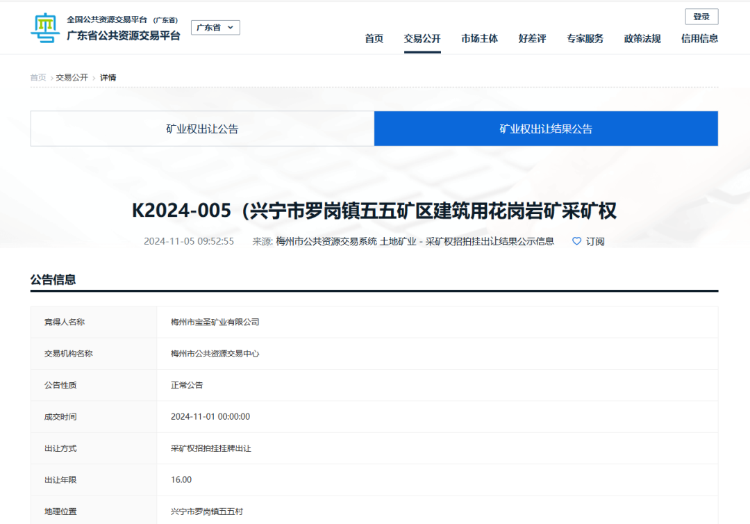This screenshot has width=750, height=524.
Task: Open 交易公开 navigation menu item
Action: click(x=422, y=39)
